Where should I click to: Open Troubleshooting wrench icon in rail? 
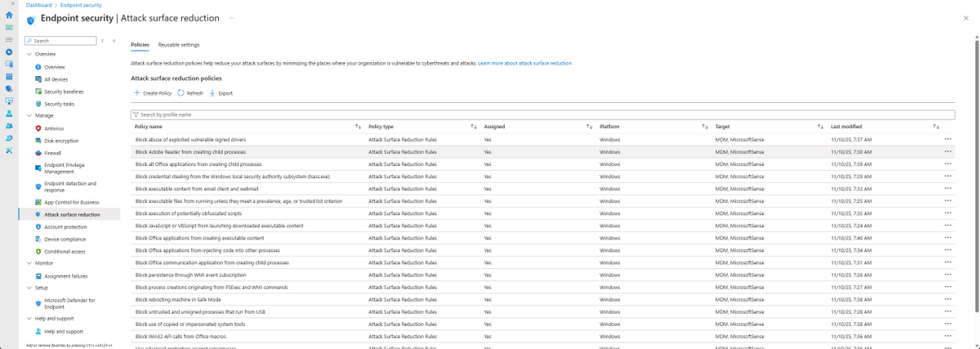[x=8, y=150]
